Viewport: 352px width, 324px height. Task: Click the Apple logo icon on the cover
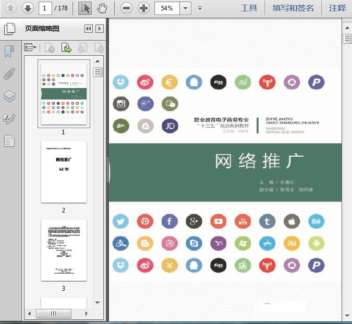tap(292, 221)
